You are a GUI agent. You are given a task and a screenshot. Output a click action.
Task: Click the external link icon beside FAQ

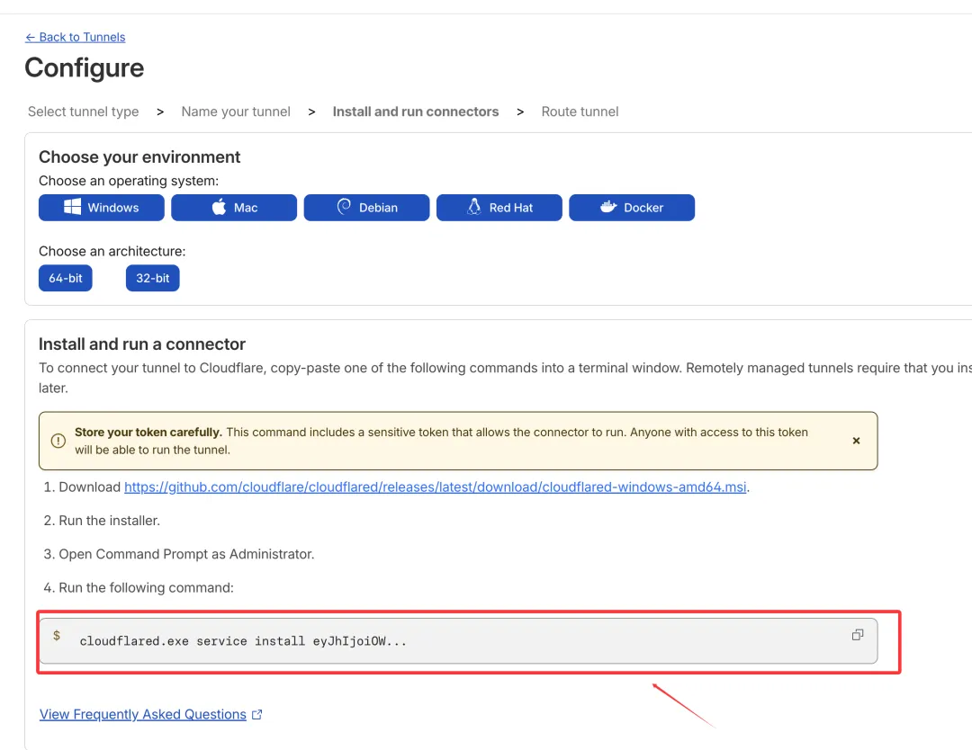point(257,715)
